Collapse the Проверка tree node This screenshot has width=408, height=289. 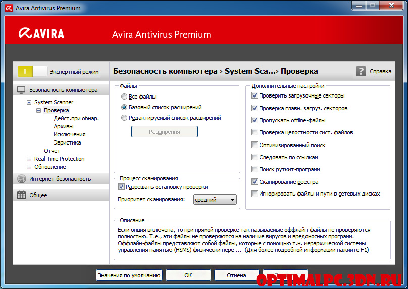pos(38,110)
